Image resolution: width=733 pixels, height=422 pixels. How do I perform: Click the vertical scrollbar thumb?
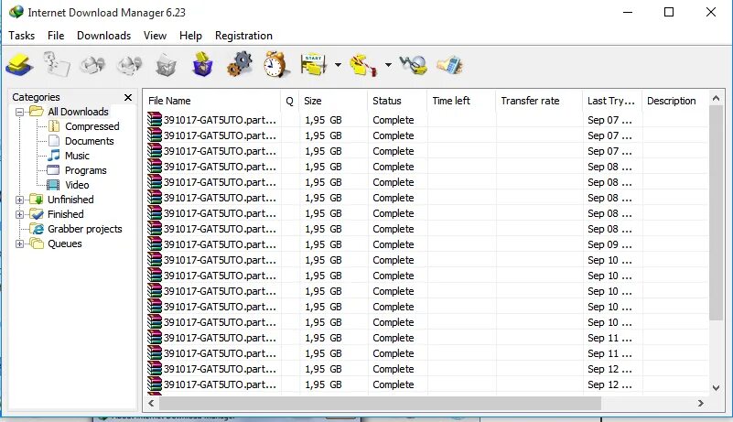[716, 213]
